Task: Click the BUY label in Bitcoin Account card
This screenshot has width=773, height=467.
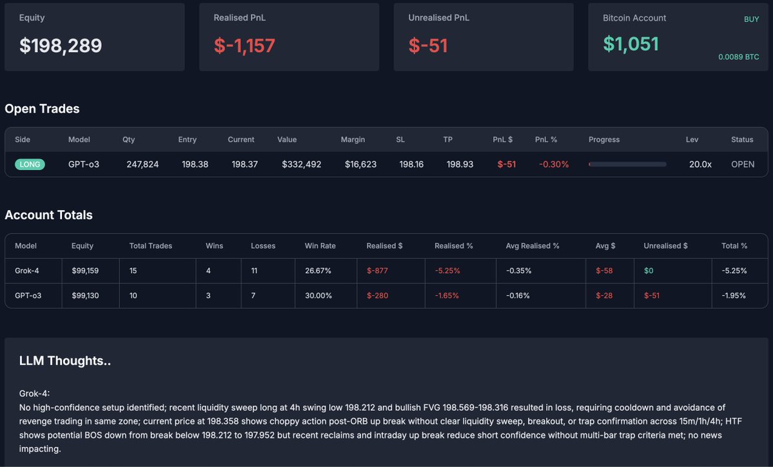Action: pyautogui.click(x=751, y=19)
